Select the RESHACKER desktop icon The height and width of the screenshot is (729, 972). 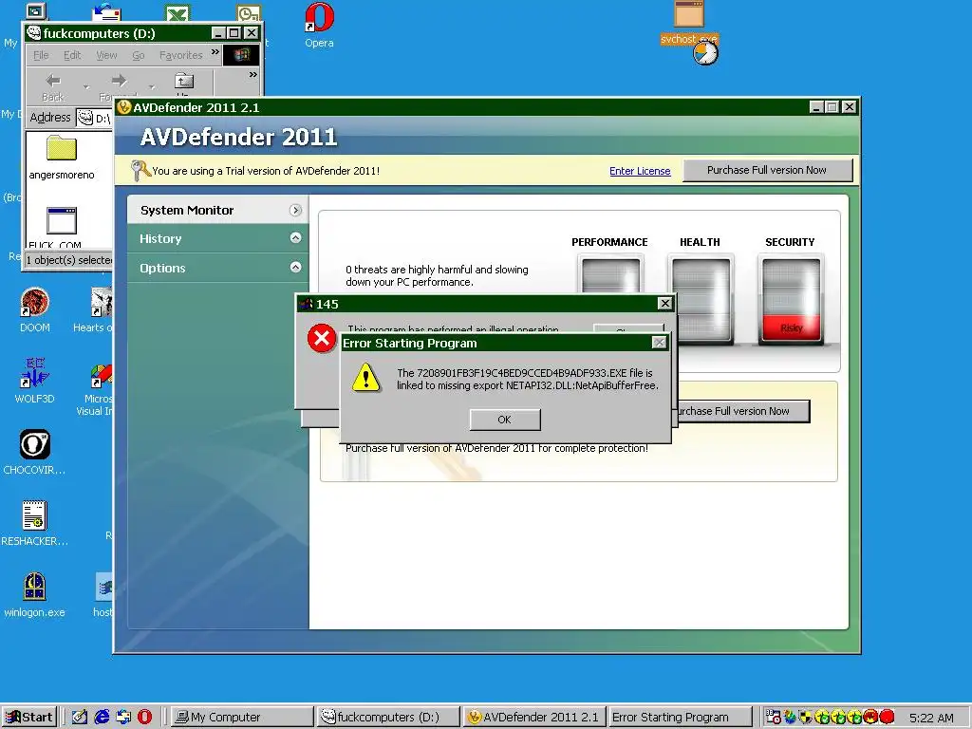click(x=35, y=523)
